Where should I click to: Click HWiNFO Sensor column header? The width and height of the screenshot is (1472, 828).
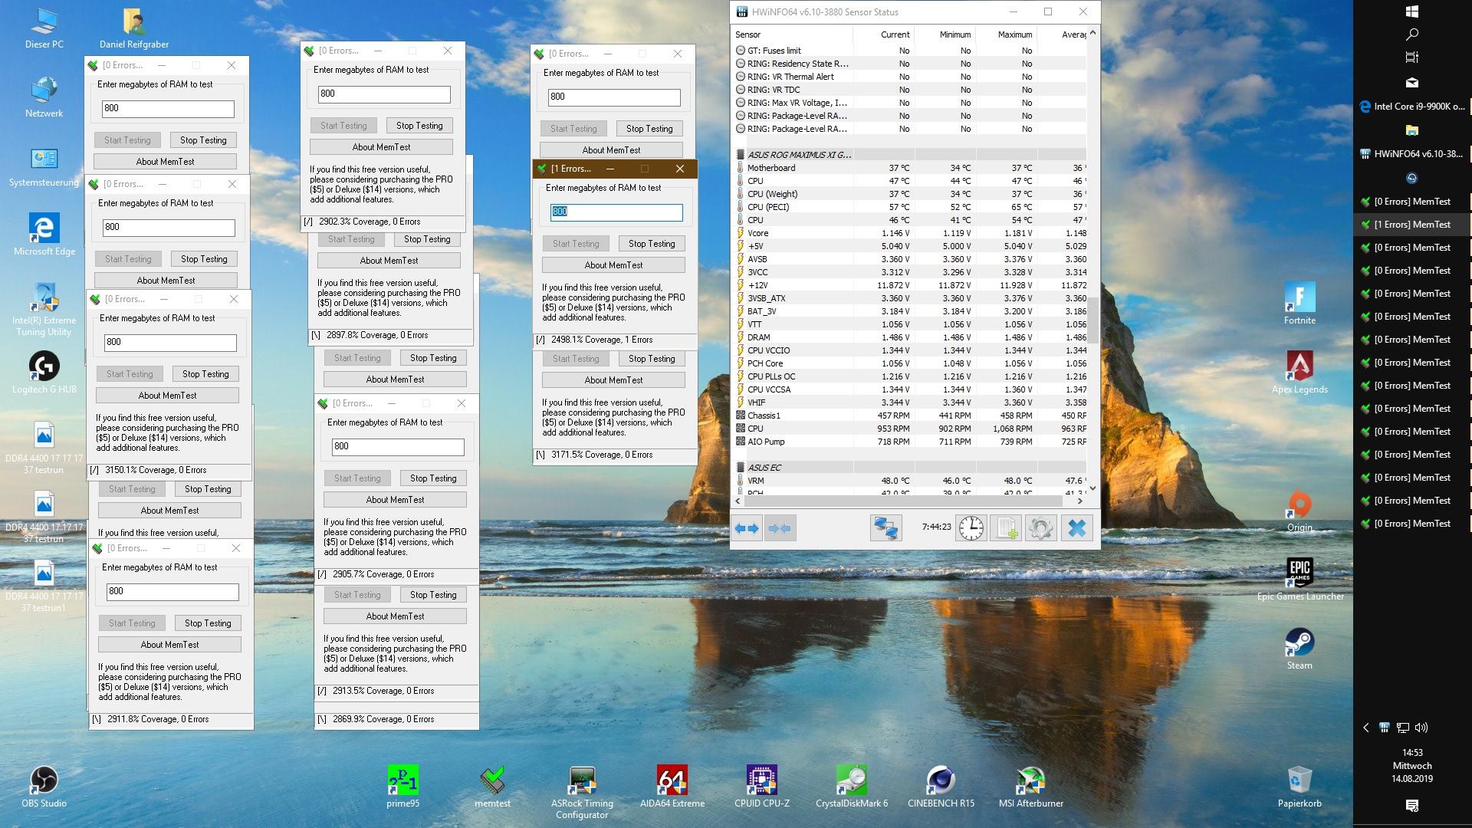792,34
